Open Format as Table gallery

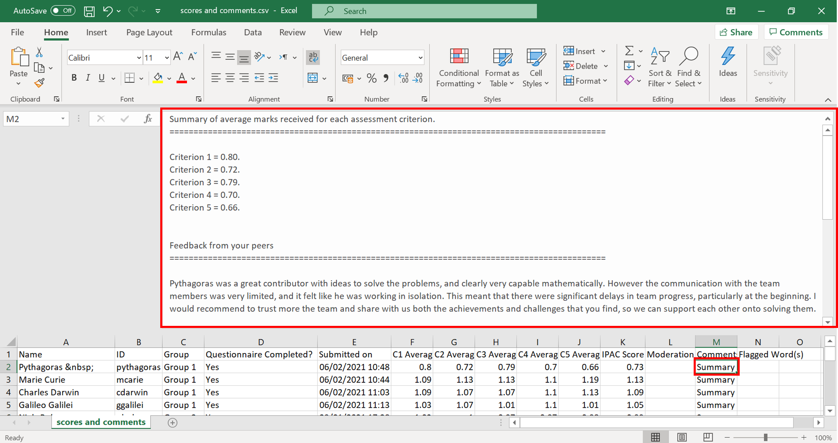502,67
